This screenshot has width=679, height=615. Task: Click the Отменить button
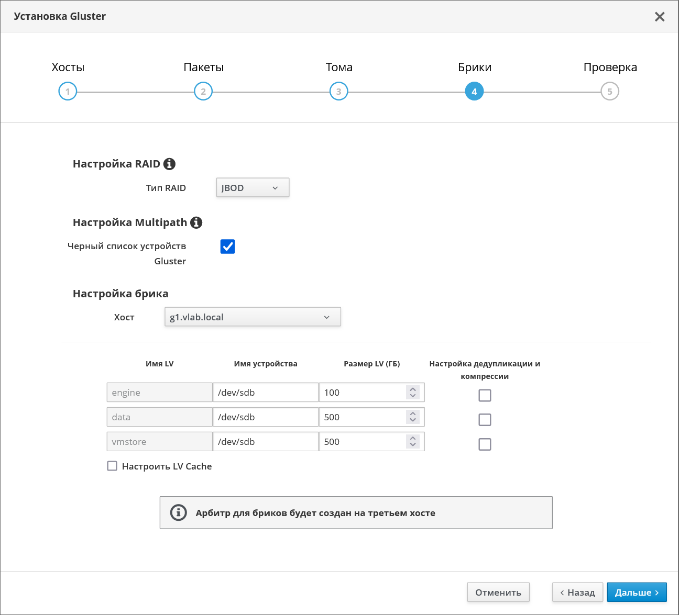498,592
